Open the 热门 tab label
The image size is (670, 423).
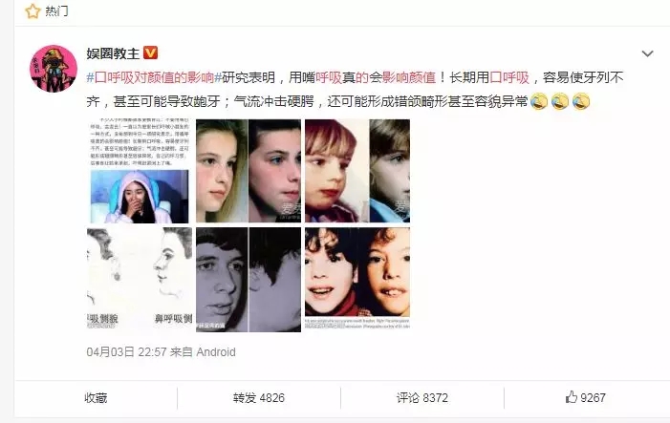point(56,11)
